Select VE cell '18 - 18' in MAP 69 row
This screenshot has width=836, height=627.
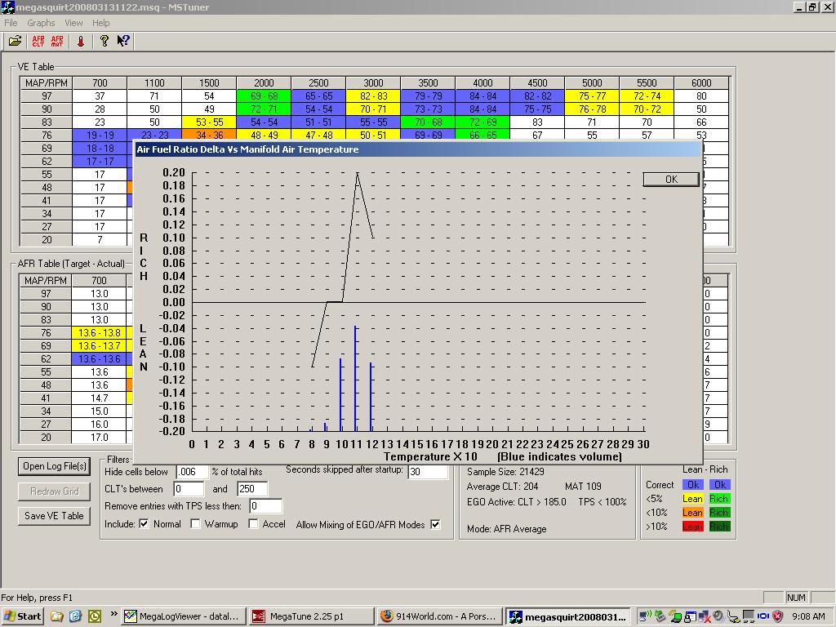tap(100, 149)
